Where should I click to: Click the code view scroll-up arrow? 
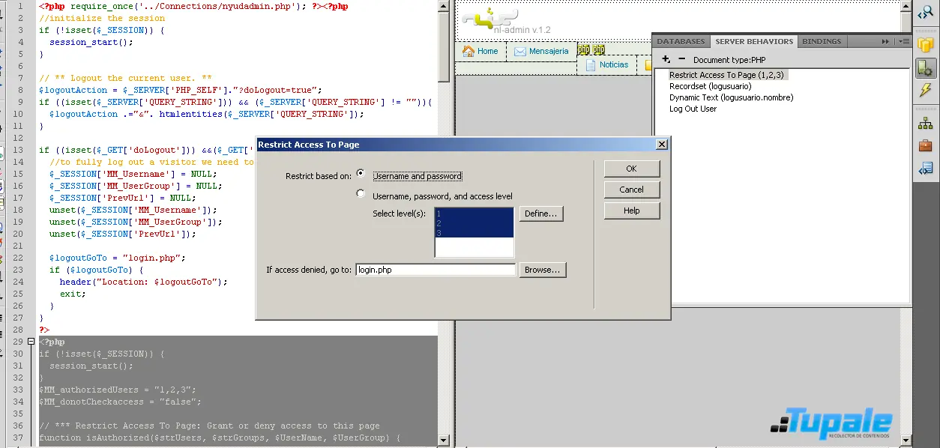pos(443,6)
